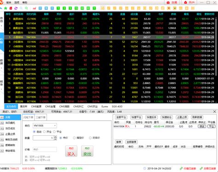218x172 pixels.
Task: Increase quantity with the up stepper arrow
Action: pos(56,137)
